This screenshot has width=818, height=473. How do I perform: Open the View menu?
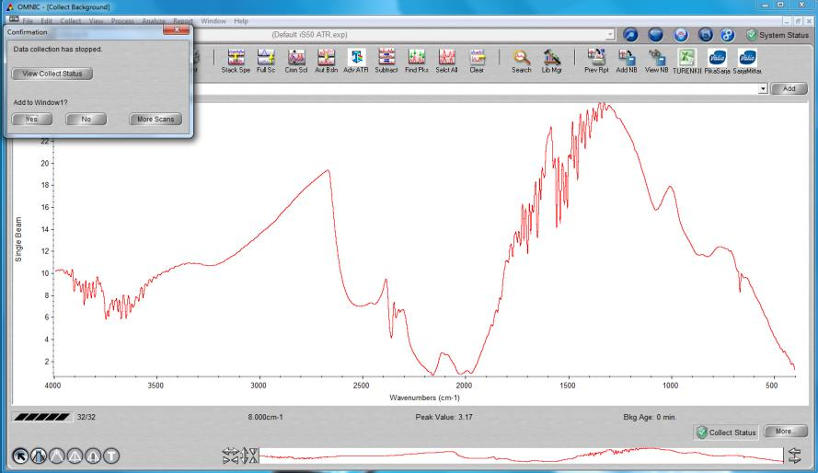(x=96, y=21)
